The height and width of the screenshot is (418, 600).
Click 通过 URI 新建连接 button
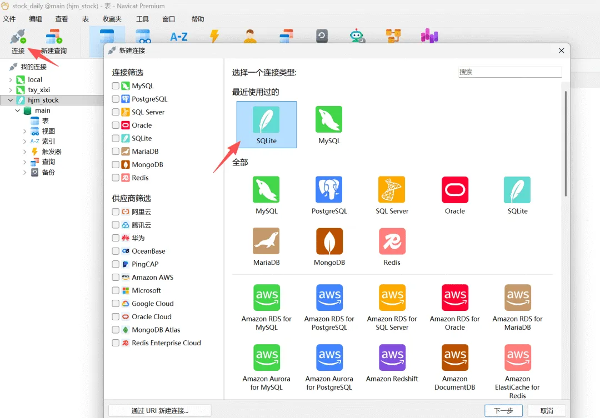point(159,410)
